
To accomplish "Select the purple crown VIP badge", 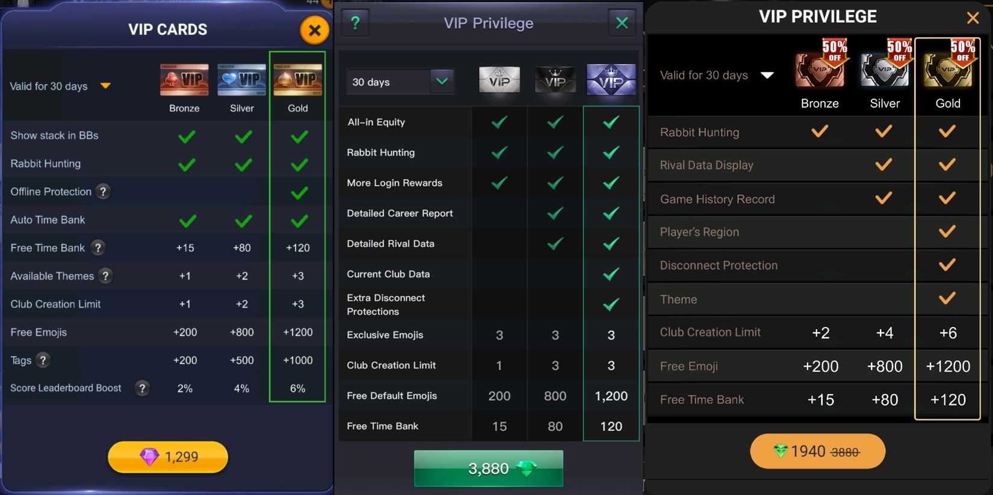I will [x=611, y=80].
